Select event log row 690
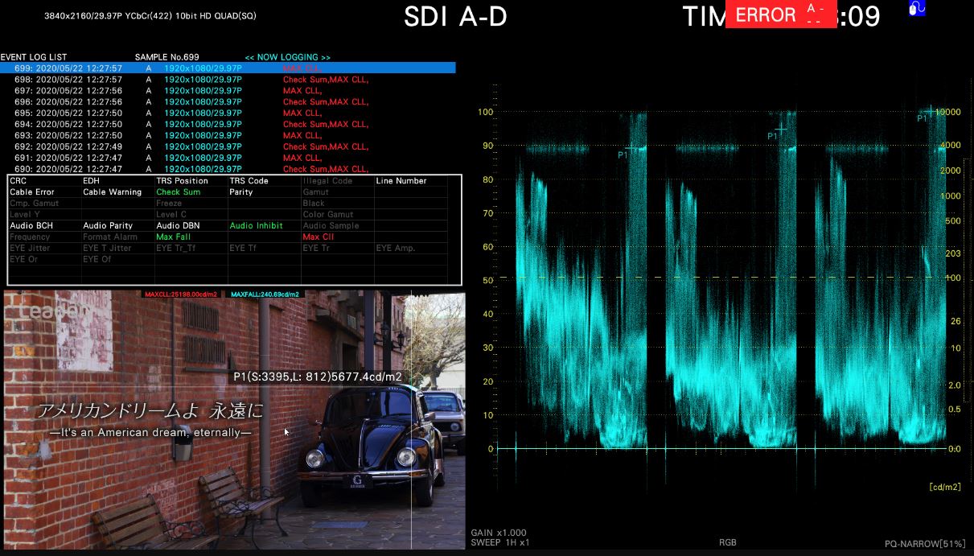This screenshot has width=974, height=556. [x=228, y=169]
